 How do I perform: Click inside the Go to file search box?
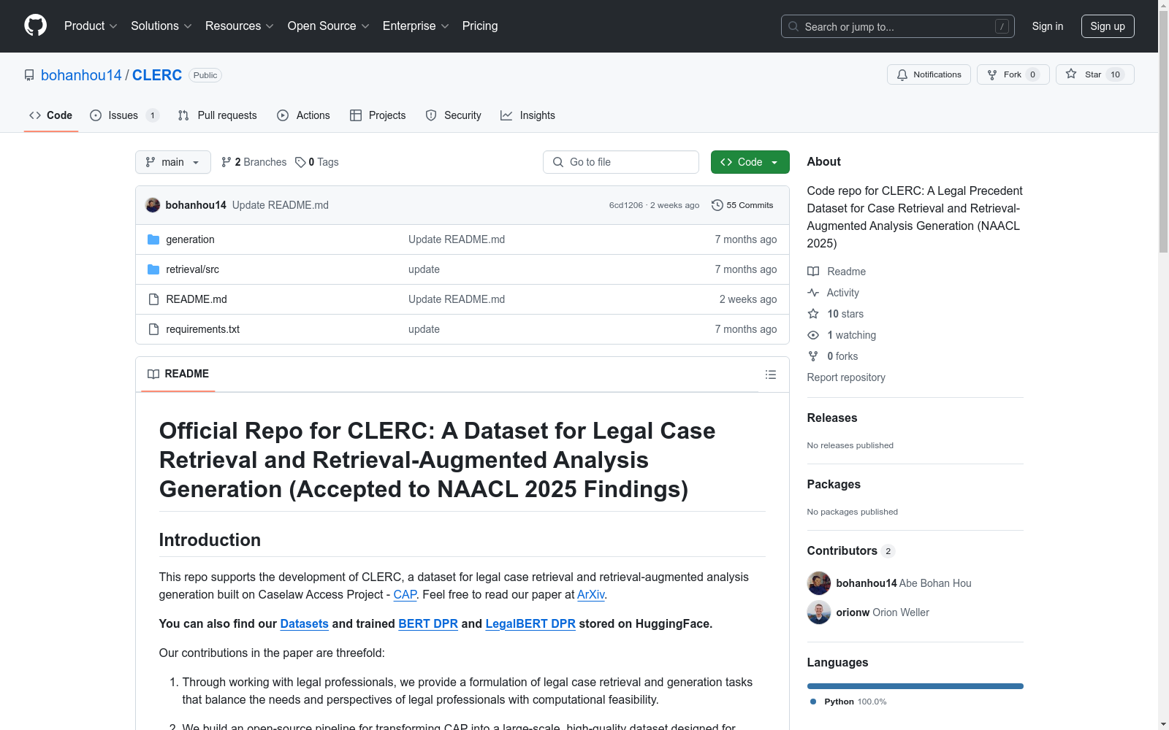point(620,162)
